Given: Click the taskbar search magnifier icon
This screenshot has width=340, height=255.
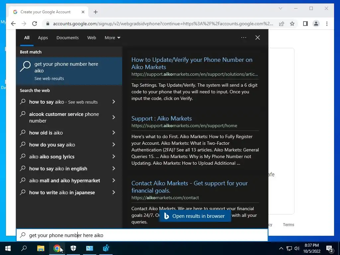Looking at the screenshot, I should [x=24, y=248].
